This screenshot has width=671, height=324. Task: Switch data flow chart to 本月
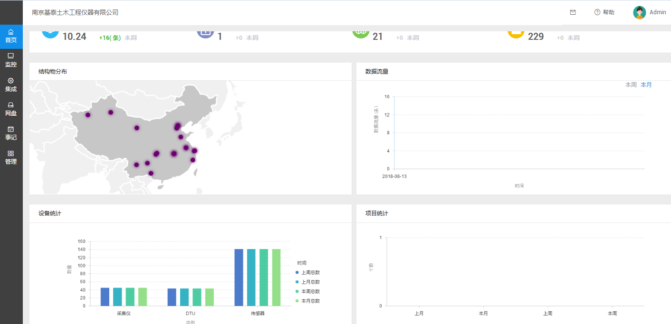pos(646,85)
